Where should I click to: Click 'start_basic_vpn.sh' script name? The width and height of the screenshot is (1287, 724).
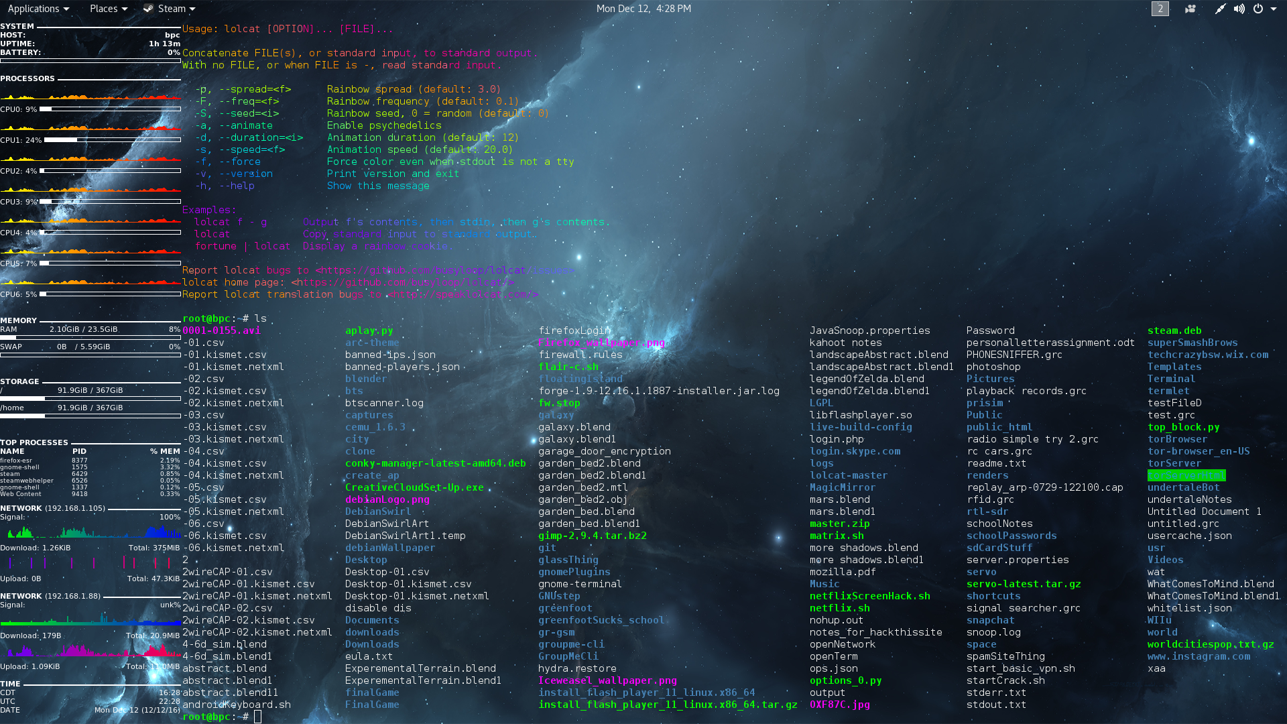[x=1021, y=668]
